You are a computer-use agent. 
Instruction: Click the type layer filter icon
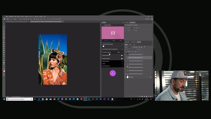[x=138, y=47]
